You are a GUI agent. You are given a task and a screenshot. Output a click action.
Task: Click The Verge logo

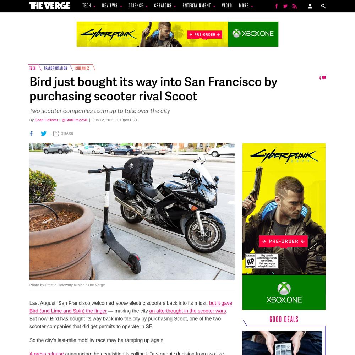[x=50, y=6]
